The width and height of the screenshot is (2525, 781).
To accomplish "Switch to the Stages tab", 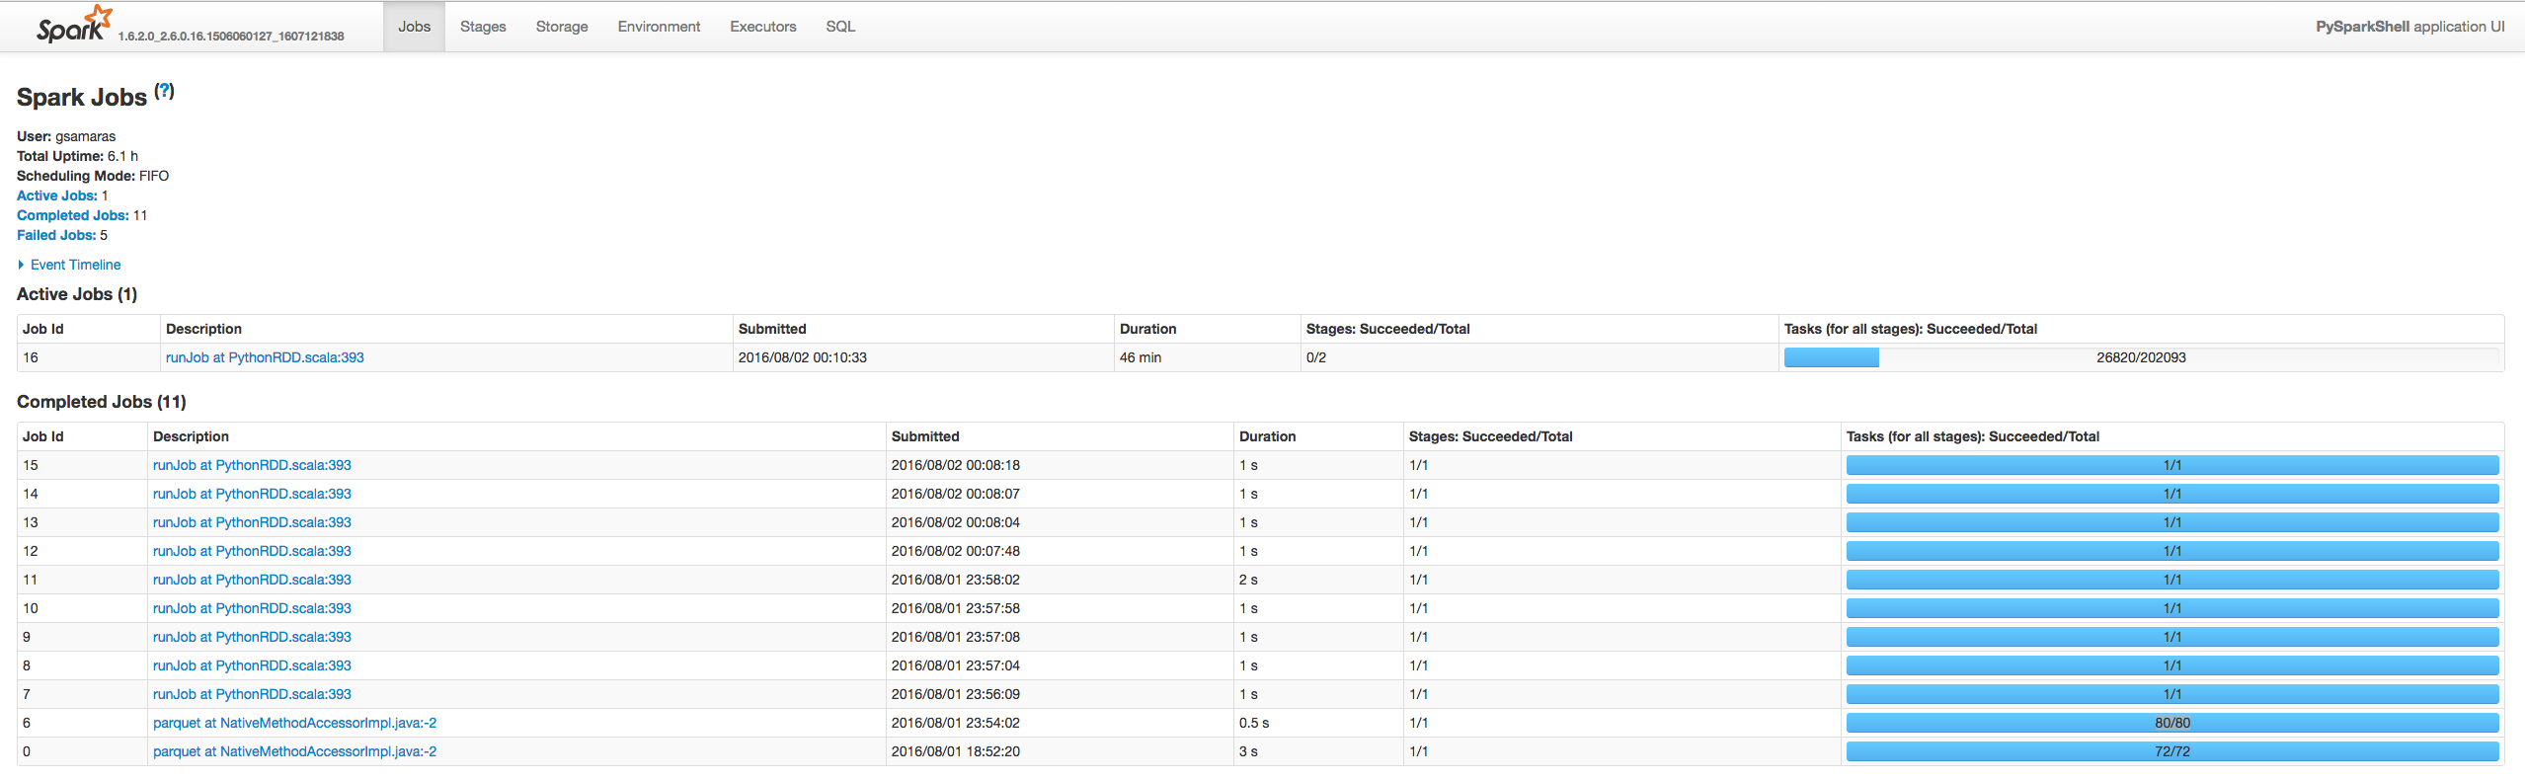I will 483,27.
